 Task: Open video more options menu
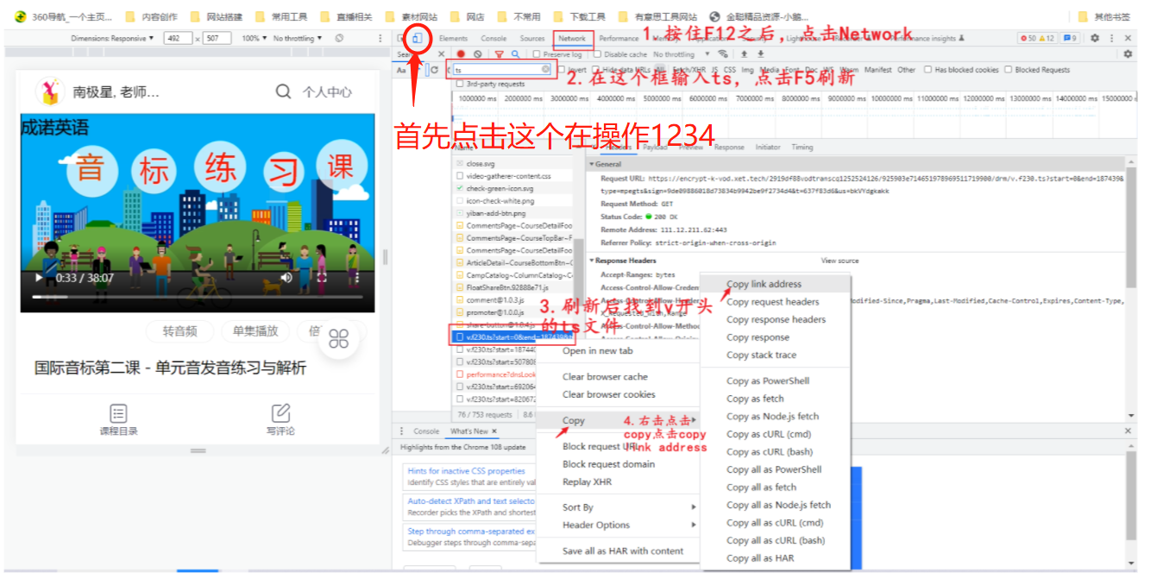click(357, 278)
